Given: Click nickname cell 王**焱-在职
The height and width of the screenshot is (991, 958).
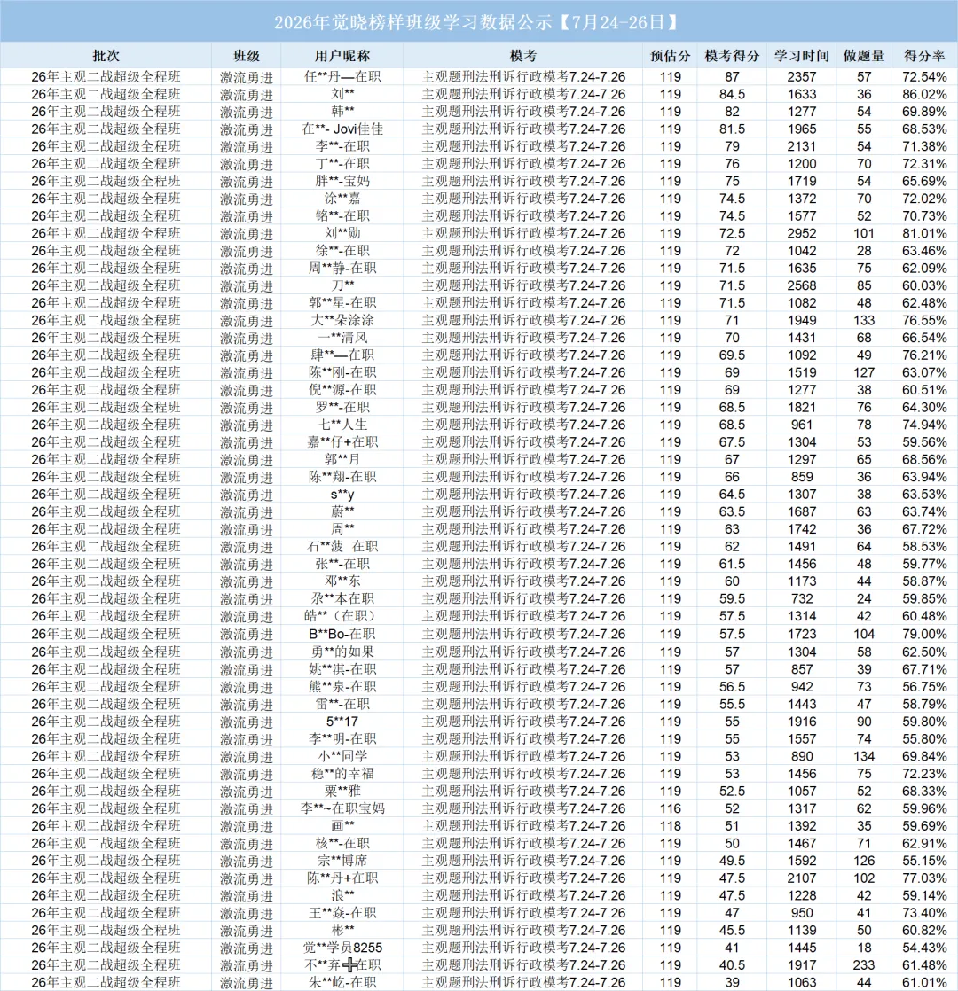Looking at the screenshot, I should 342,913.
